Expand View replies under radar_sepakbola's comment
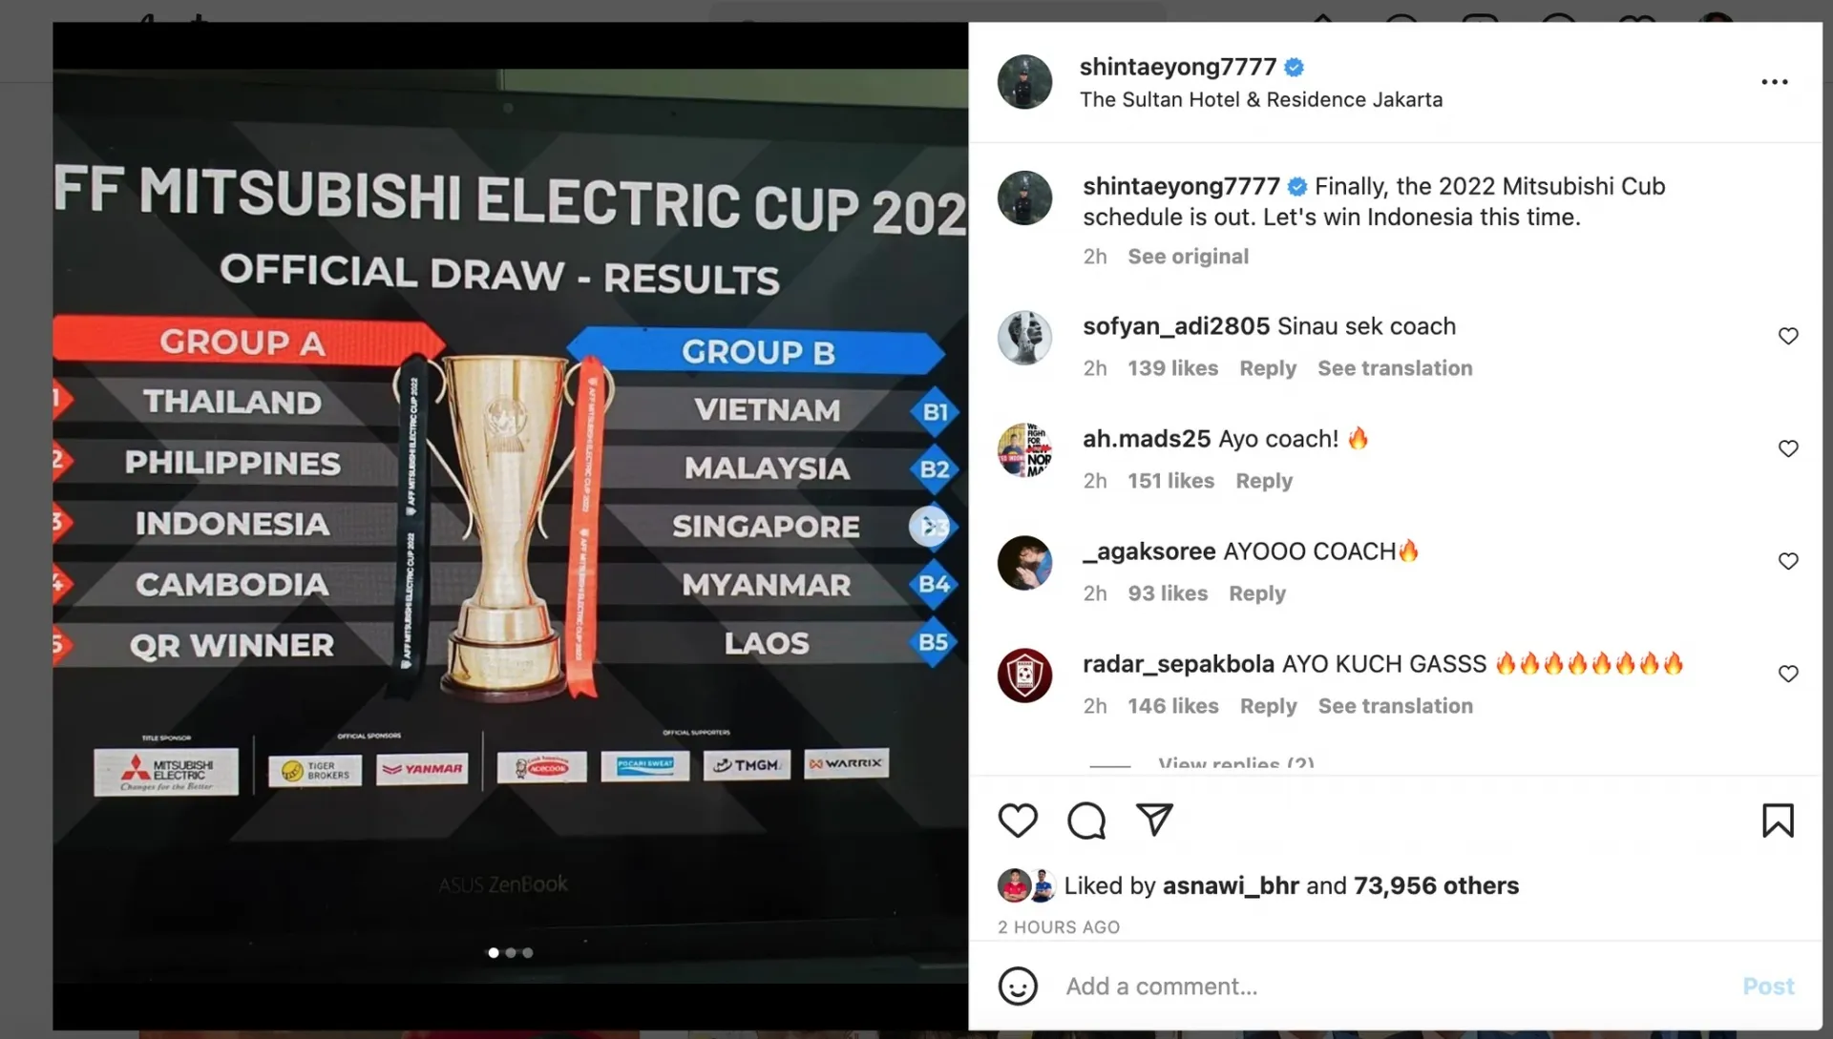The width and height of the screenshot is (1833, 1039). point(1235,764)
